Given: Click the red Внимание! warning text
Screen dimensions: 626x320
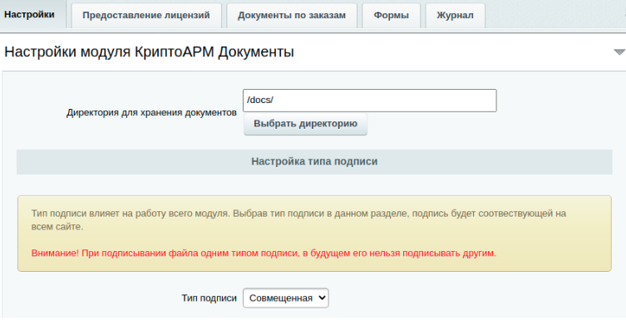Looking at the screenshot, I should point(264,254).
